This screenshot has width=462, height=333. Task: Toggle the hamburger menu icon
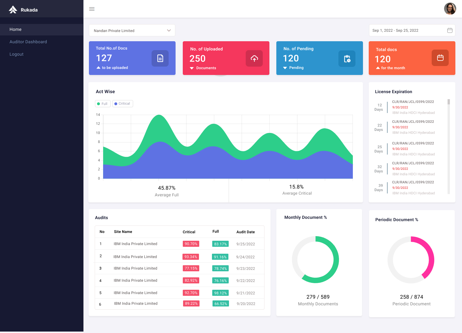[92, 9]
